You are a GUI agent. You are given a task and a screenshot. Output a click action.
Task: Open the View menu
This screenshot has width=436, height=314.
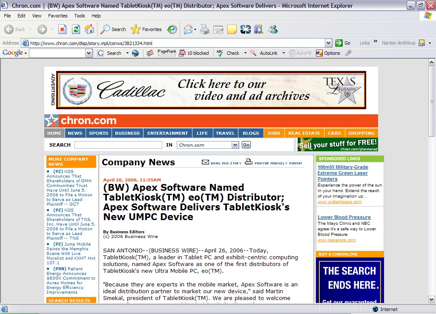coord(37,16)
